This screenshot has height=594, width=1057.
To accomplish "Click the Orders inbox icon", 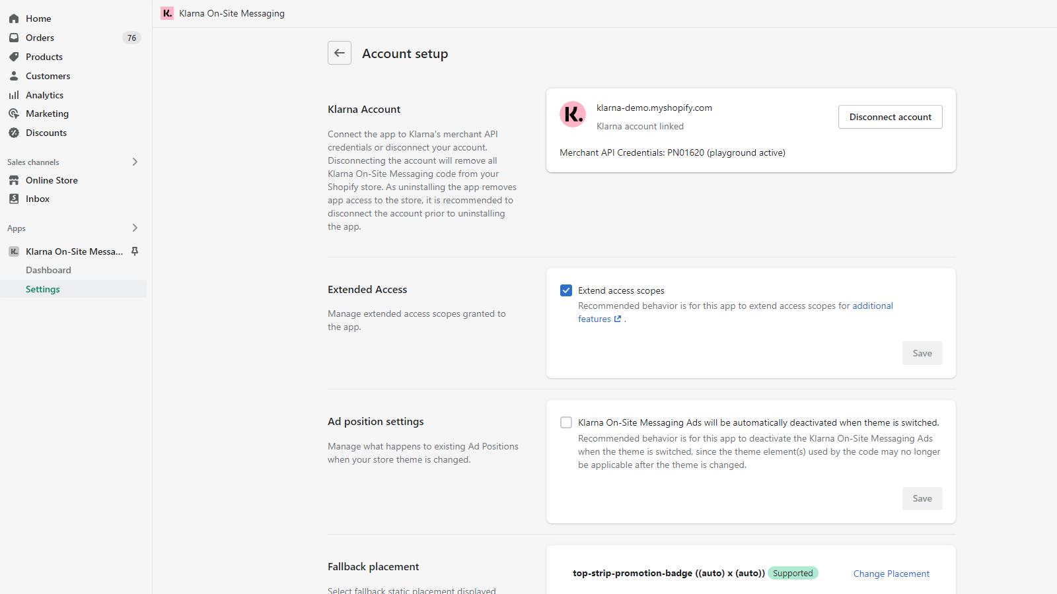I will [x=14, y=38].
